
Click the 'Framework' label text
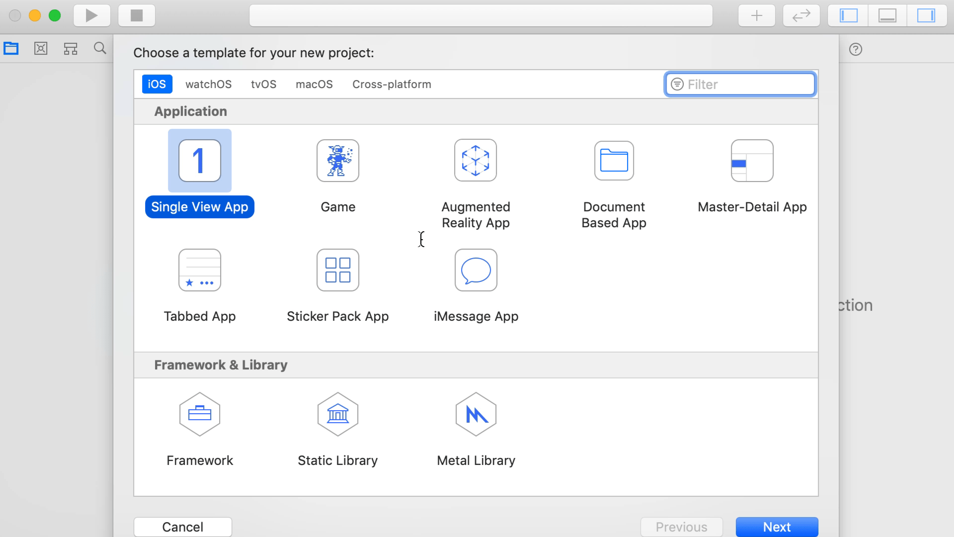200,460
